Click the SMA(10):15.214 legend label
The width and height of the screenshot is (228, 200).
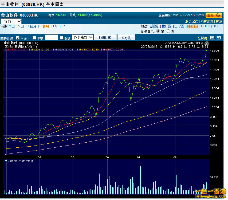(15, 50)
